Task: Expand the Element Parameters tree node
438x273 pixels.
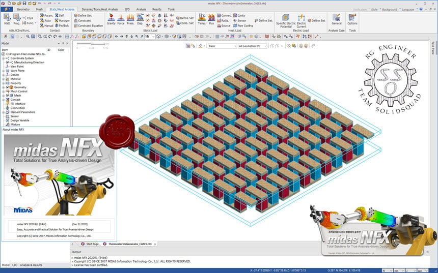Action: 4,112
